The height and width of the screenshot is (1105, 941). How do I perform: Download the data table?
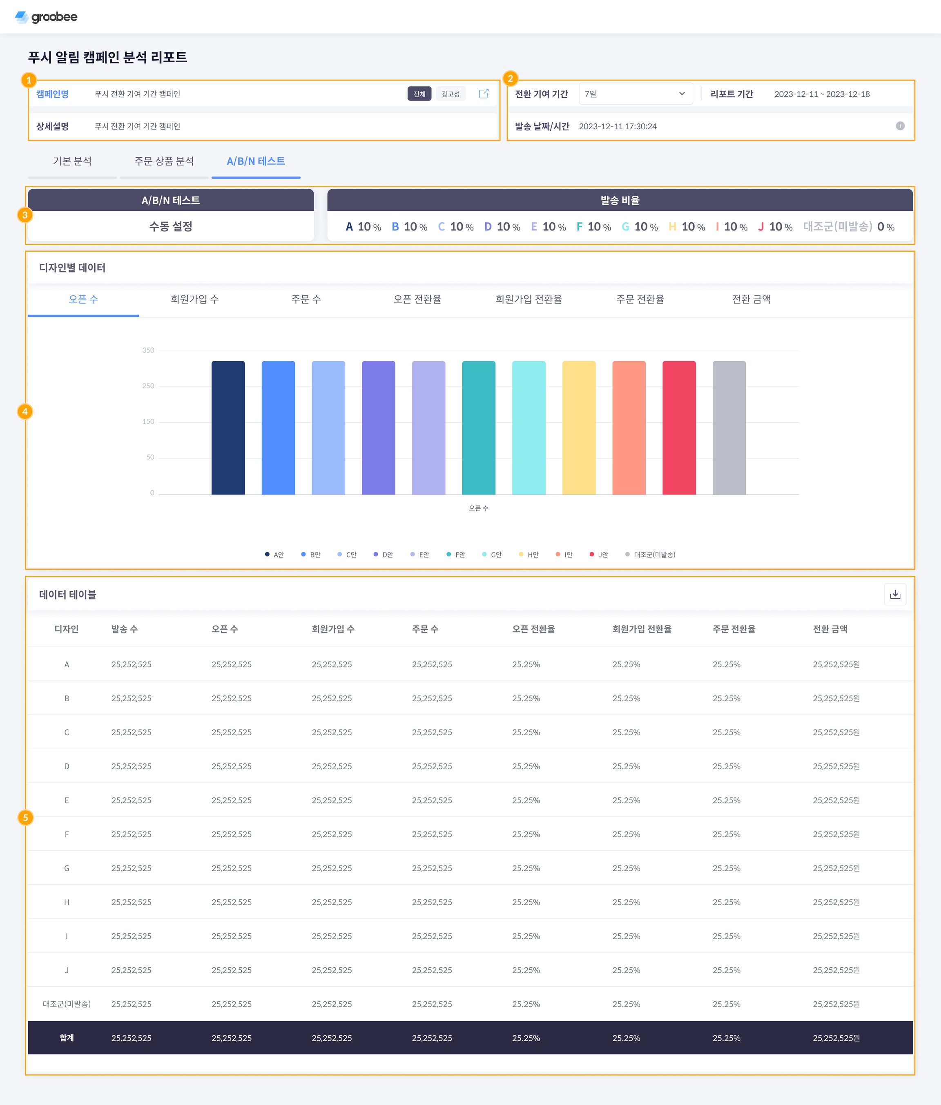click(x=895, y=594)
